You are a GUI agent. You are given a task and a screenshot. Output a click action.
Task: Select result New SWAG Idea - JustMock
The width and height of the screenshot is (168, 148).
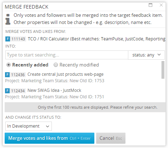pos(54,90)
